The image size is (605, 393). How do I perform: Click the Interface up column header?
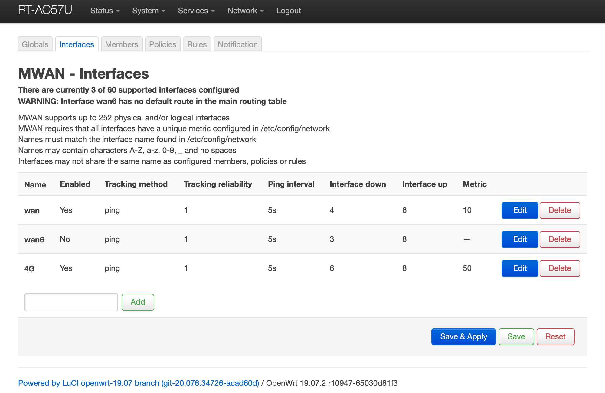425,184
